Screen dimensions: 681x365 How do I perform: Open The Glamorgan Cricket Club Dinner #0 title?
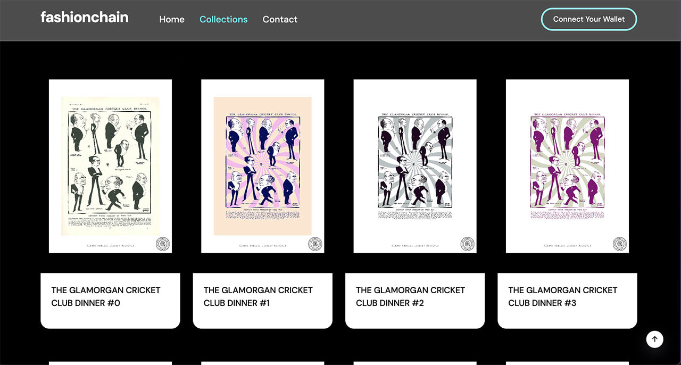pos(106,296)
